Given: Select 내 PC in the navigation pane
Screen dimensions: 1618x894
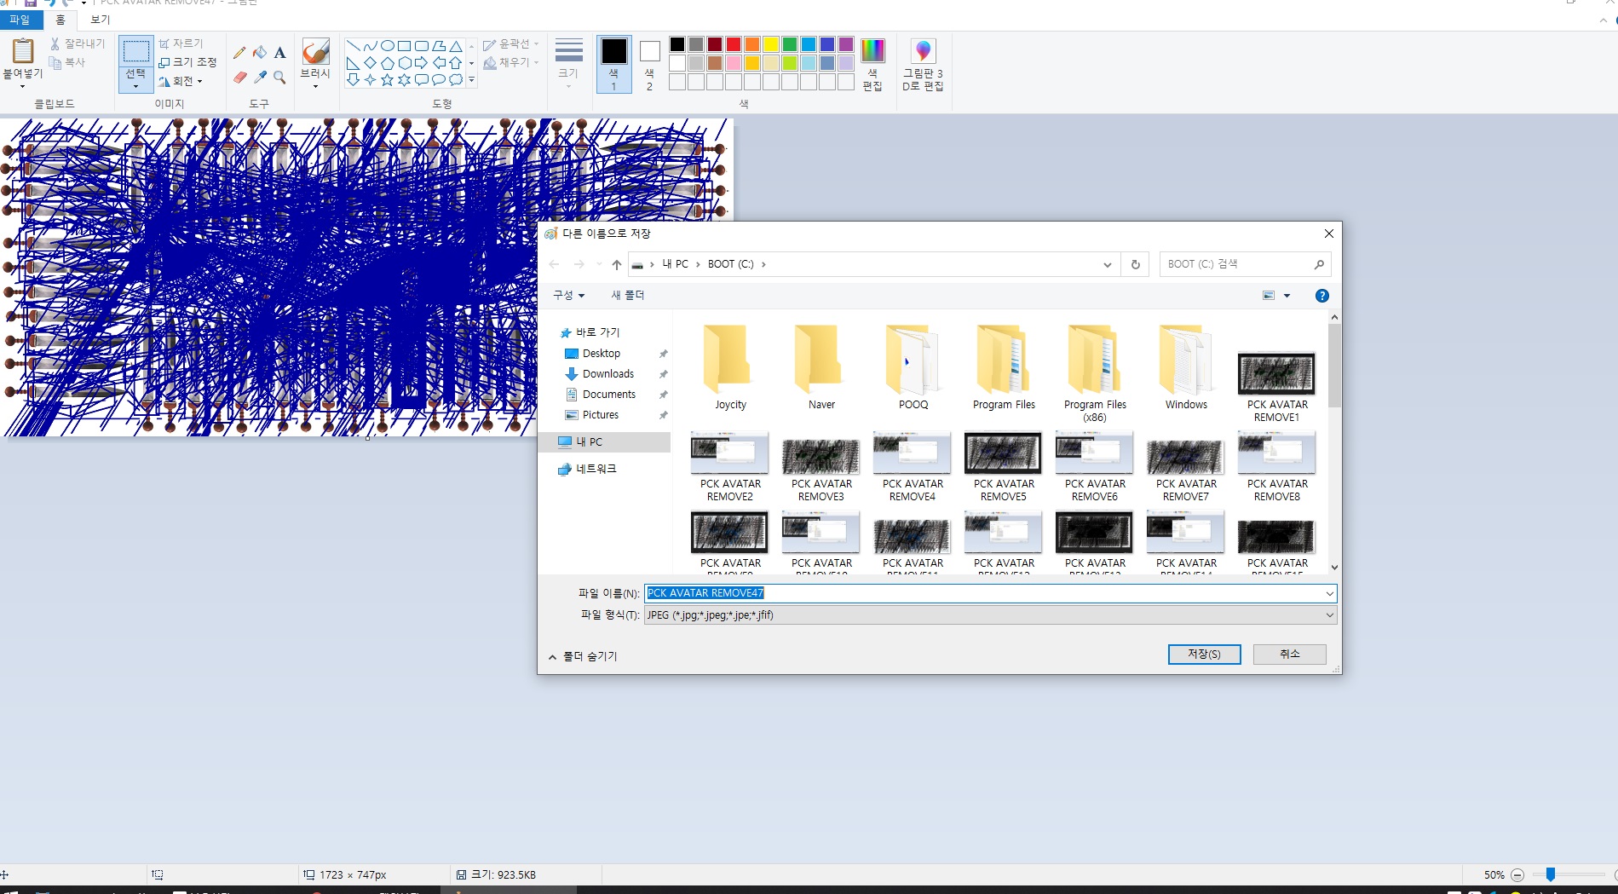Looking at the screenshot, I should 589,442.
